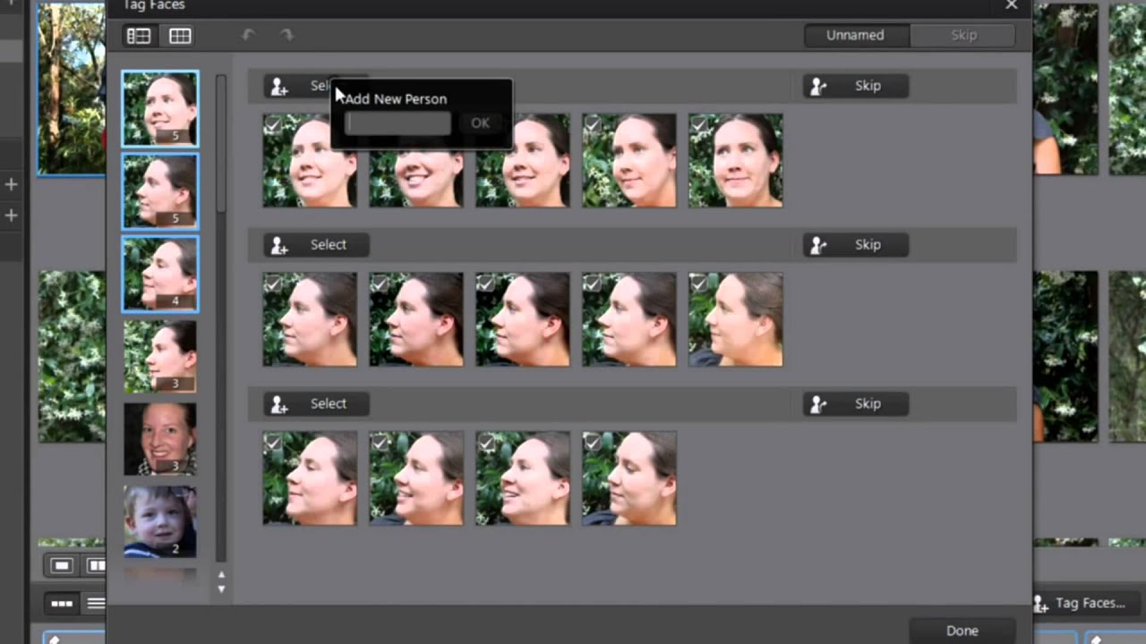The width and height of the screenshot is (1146, 644).
Task: Click inside the Add New Person name field
Action: (398, 123)
